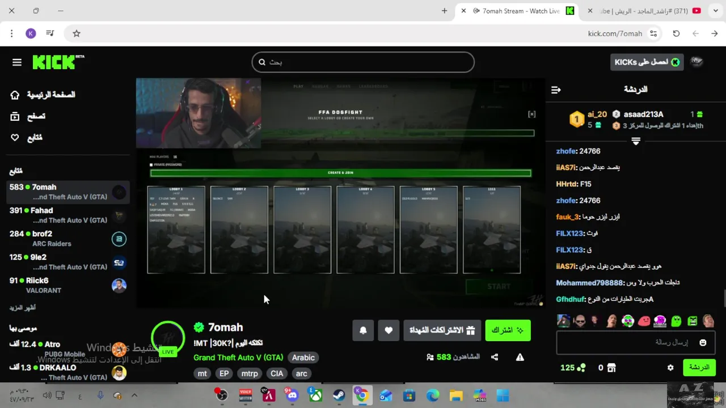726x408 pixels.
Task: Open Steam from the taskbar
Action: [339, 395]
